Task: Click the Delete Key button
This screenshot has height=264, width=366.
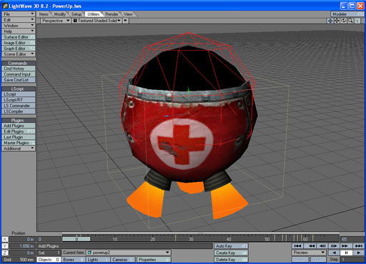Action: pos(231,260)
